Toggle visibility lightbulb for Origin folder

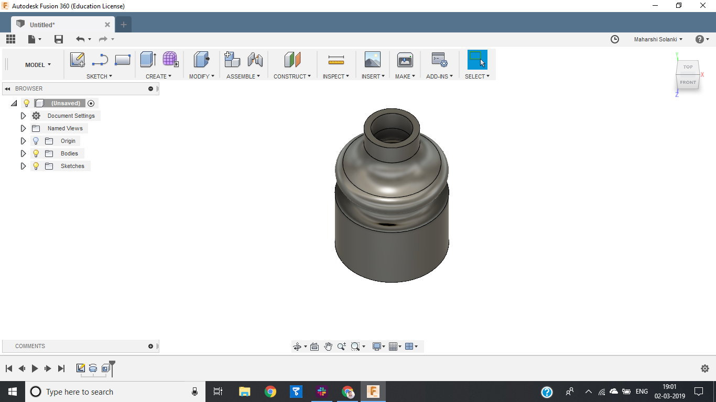36,141
